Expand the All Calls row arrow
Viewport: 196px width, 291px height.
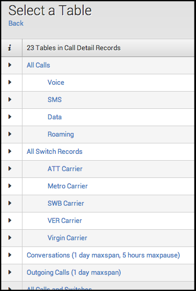[x=10, y=65]
